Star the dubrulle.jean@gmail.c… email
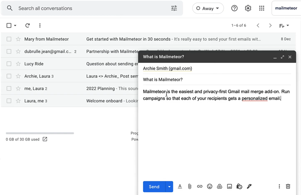This screenshot has height=195, width=301. click(18, 51)
